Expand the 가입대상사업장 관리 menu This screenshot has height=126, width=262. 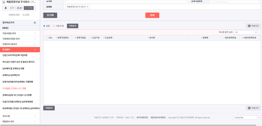click(20, 39)
